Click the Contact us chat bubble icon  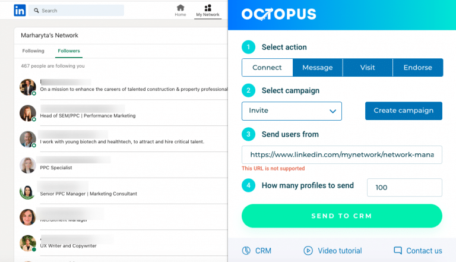(x=398, y=250)
